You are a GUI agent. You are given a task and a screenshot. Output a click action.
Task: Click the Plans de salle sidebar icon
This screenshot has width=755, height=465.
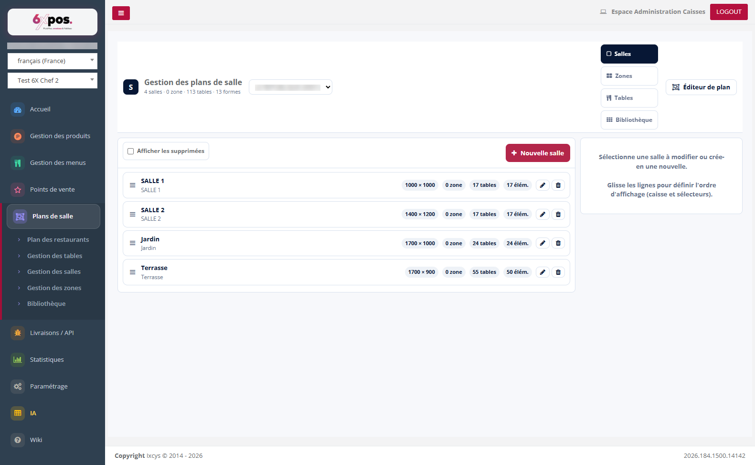click(20, 216)
